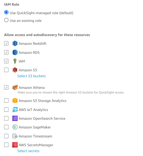Select the Use QuickSight-managed role option
The width and height of the screenshot is (143, 156).
pyautogui.click(x=6, y=12)
